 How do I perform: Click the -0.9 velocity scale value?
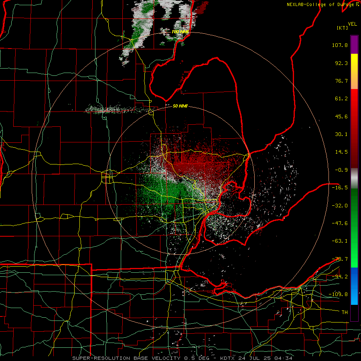pos(341,170)
